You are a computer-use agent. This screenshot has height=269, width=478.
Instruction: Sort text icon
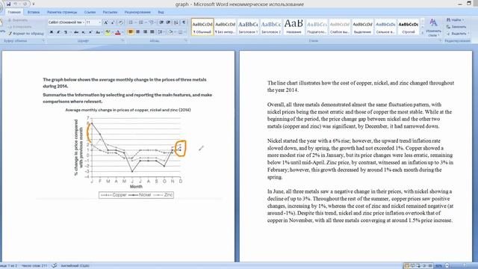tap(176, 22)
